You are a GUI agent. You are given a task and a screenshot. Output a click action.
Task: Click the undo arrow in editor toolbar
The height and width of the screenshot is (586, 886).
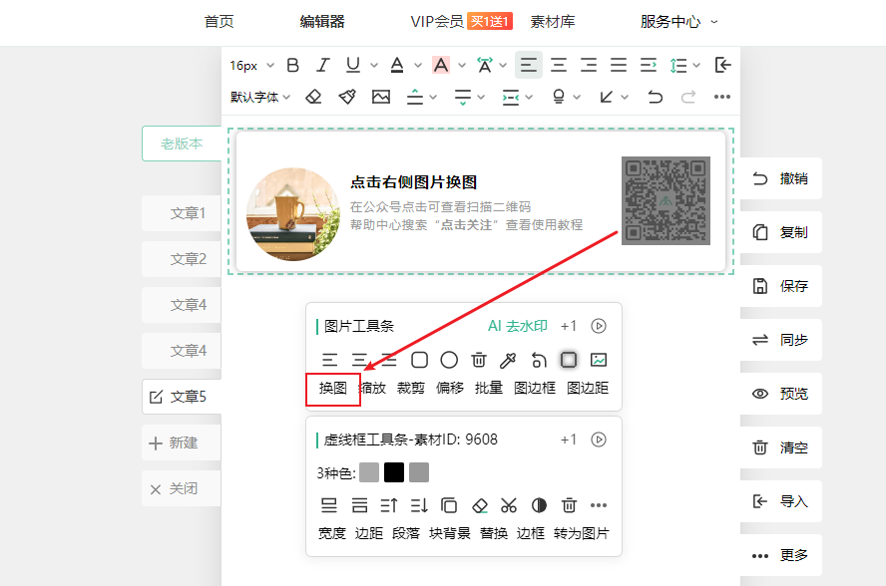(655, 97)
